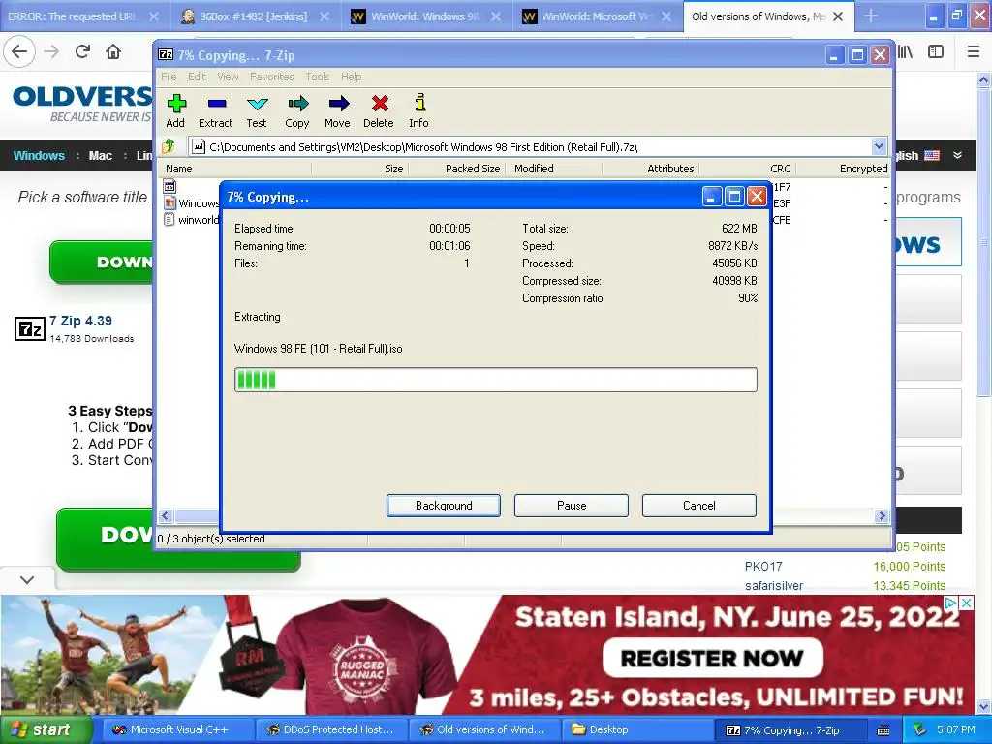
Task: Switch to DDoS Protected Host taskbar item
Action: coord(329,729)
